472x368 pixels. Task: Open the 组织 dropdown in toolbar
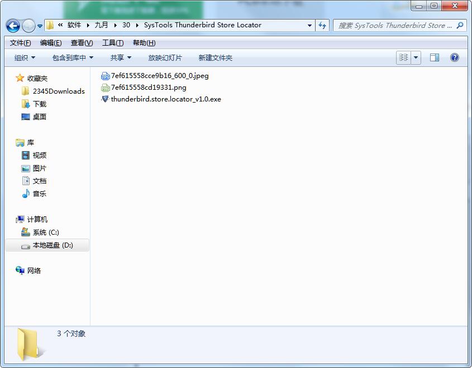click(25, 57)
